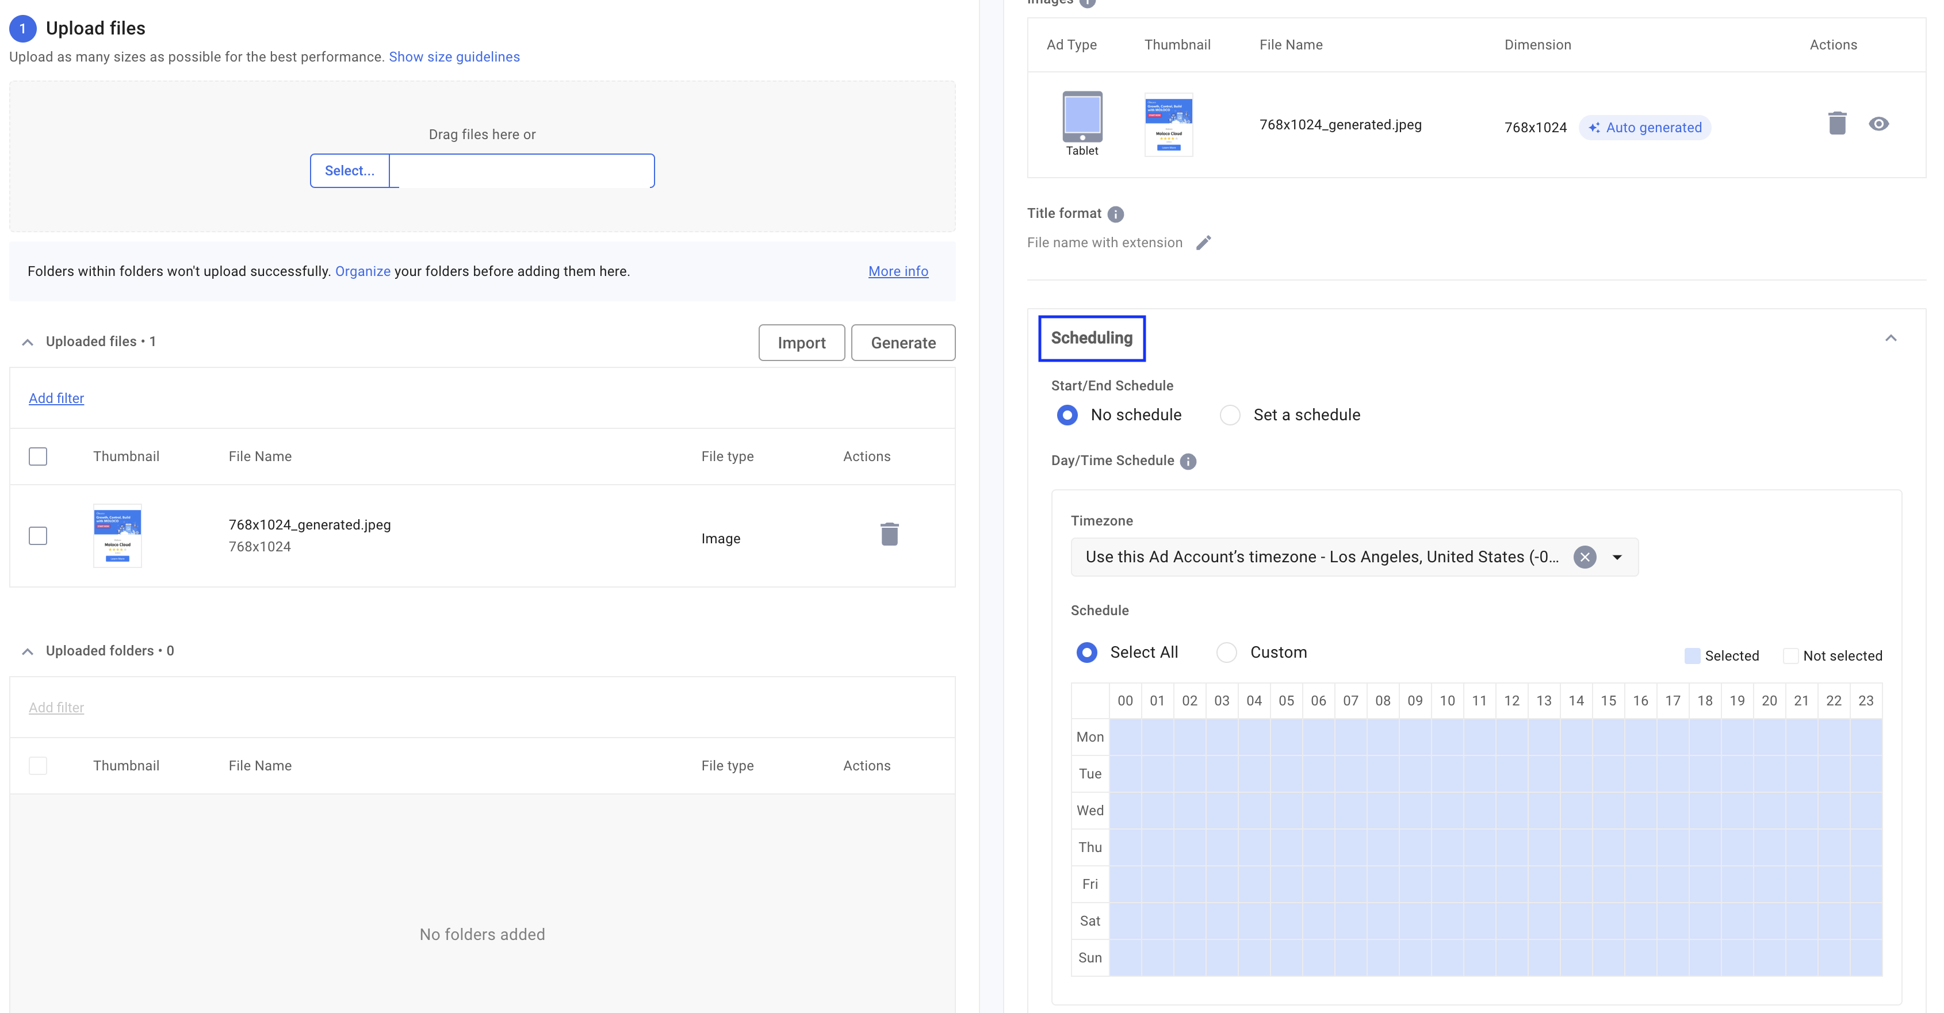Click File Name header in Uploaded files table
Viewport: 1944px width, 1013px height.
click(259, 456)
